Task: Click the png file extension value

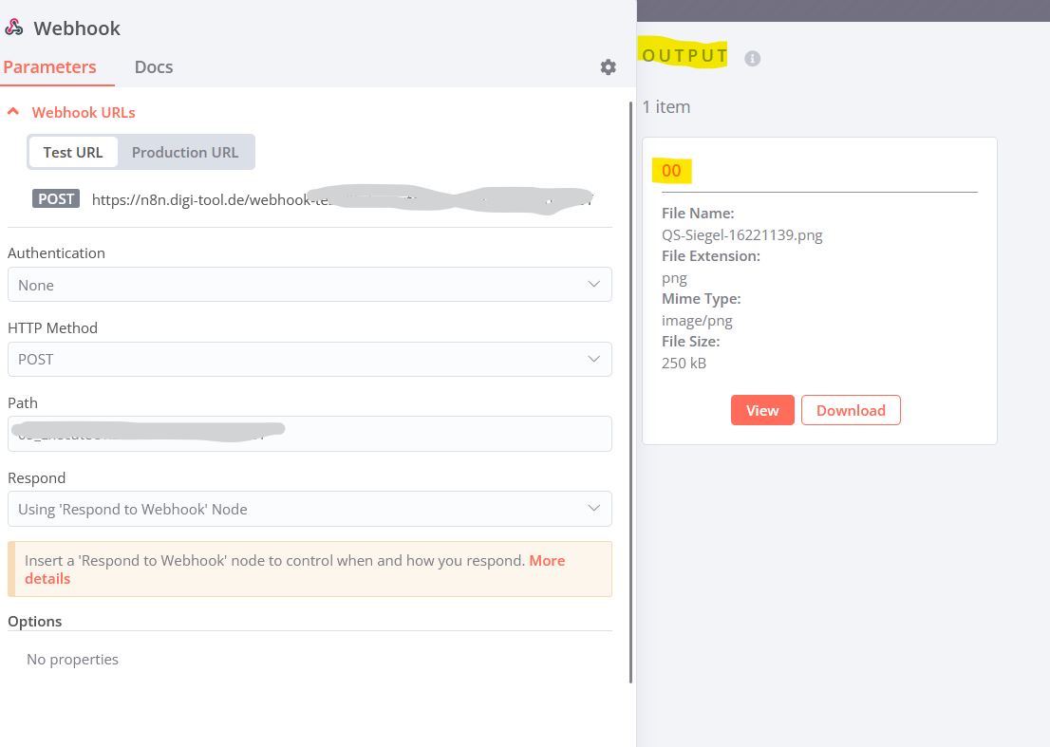Action: click(x=674, y=278)
